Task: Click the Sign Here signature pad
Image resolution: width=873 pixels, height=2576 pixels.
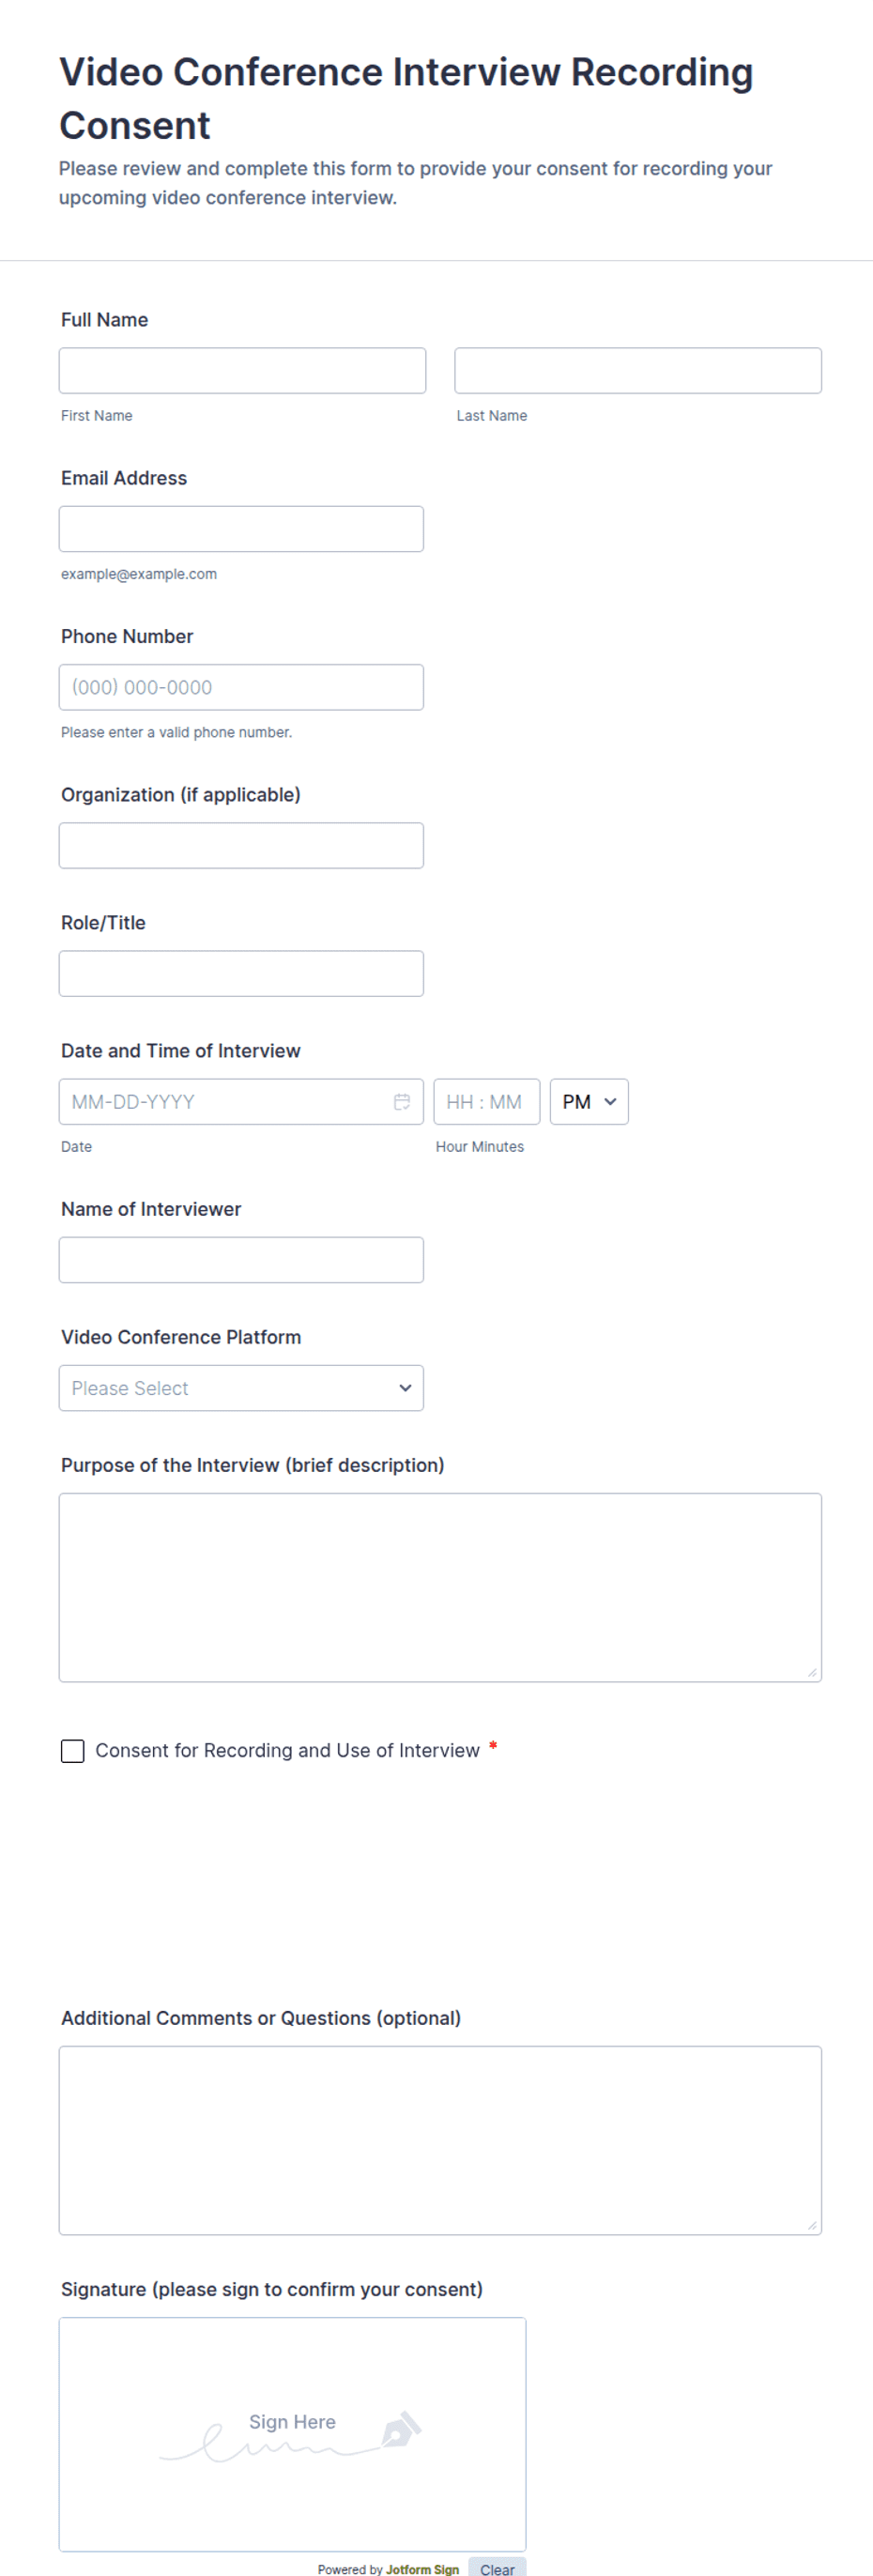Action: point(292,2434)
